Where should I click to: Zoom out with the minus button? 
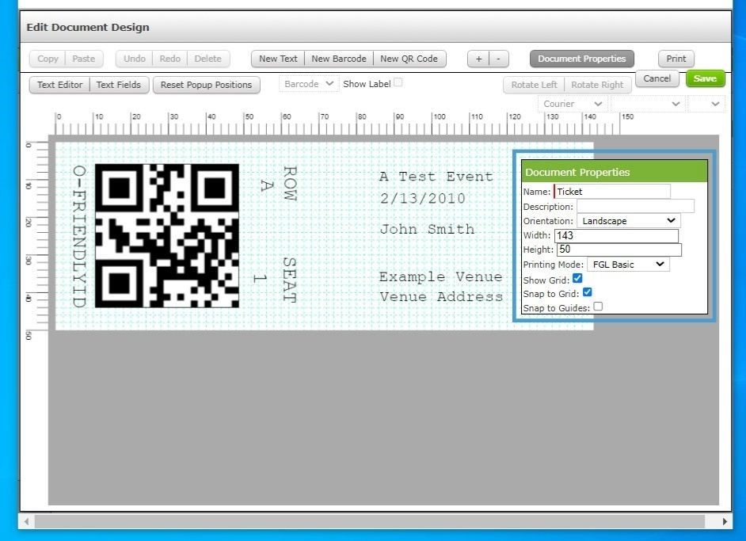click(x=499, y=59)
